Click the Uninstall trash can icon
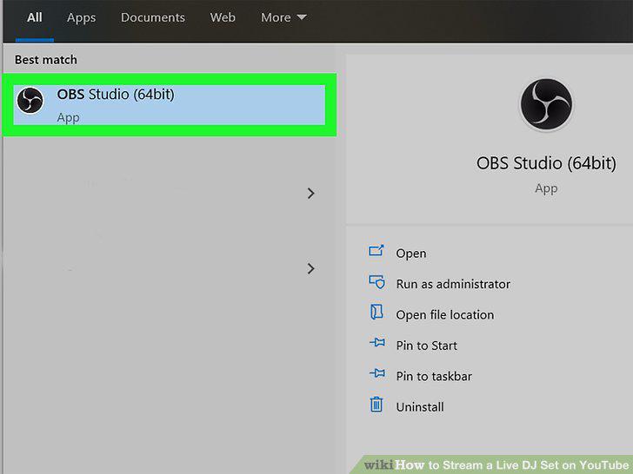 tap(376, 405)
